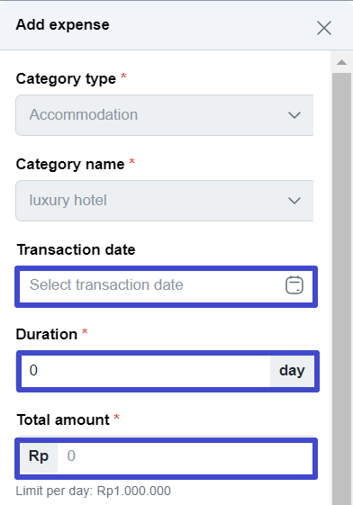353x505 pixels.
Task: Click the Category name label
Action: (x=70, y=165)
